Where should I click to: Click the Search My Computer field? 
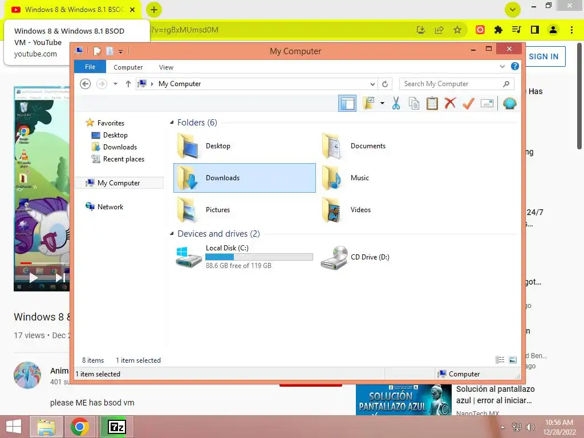[457, 84]
